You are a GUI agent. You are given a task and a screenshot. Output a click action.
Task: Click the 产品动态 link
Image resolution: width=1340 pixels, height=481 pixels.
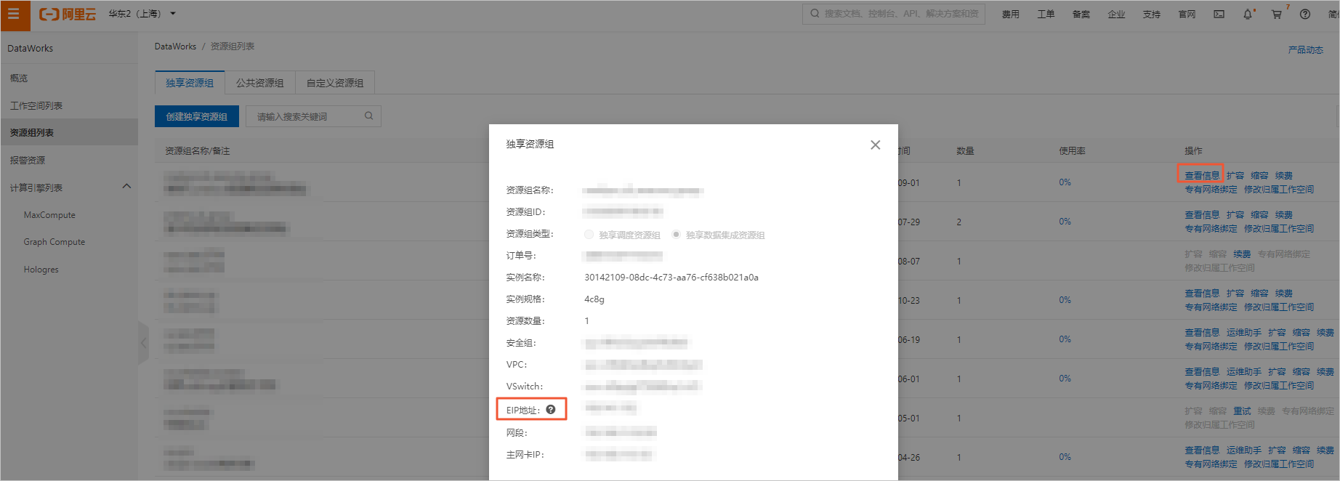click(1305, 50)
